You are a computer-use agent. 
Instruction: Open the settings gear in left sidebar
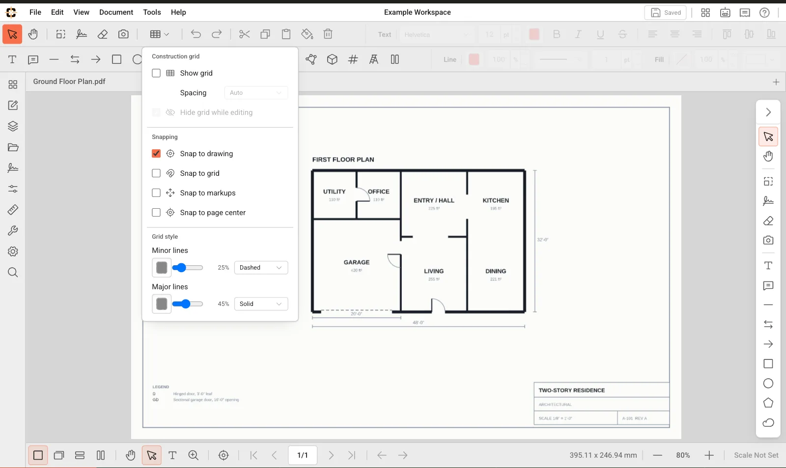[13, 251]
